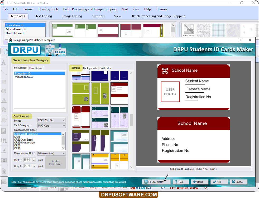Select the Star shape tool
259x198 pixels.
[4, 110]
